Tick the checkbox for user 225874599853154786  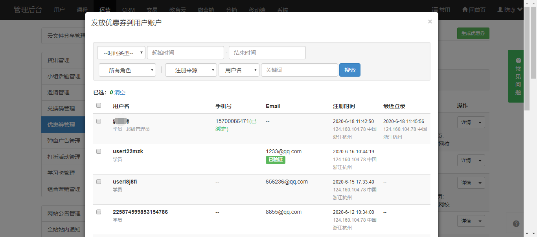(x=99, y=212)
